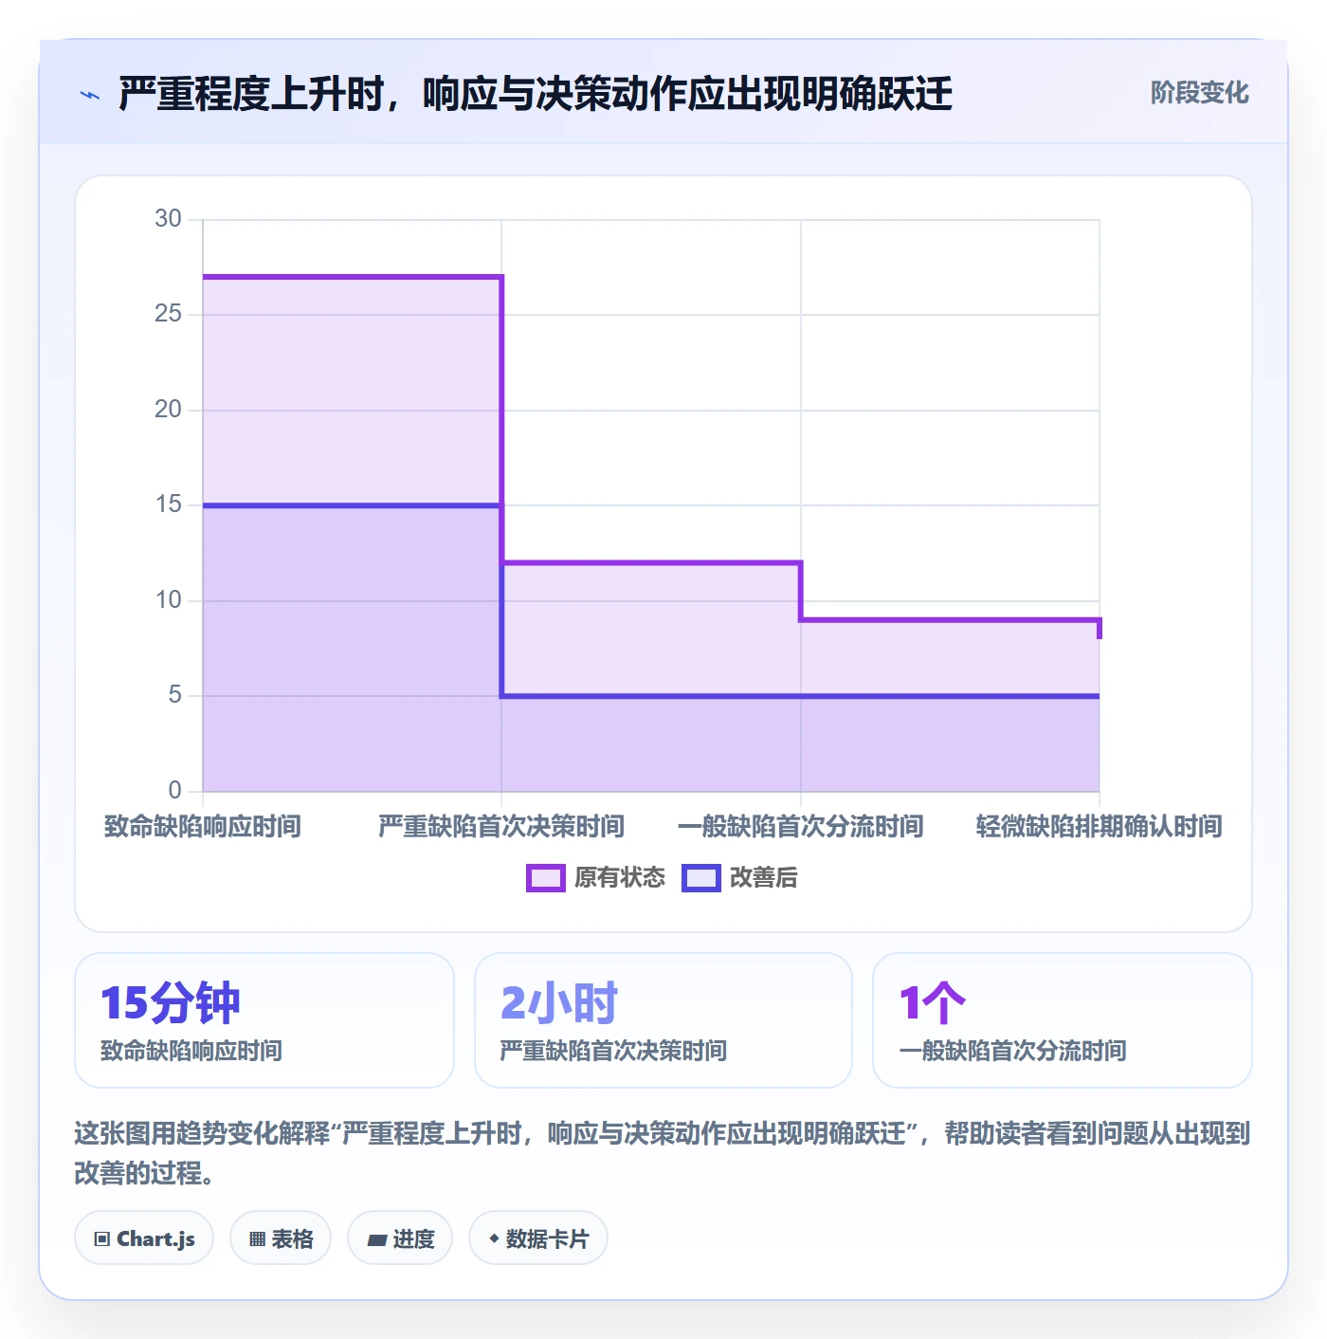Click the table grid icon beside 表格
Screen dimensions: 1327x1339
point(257,1239)
